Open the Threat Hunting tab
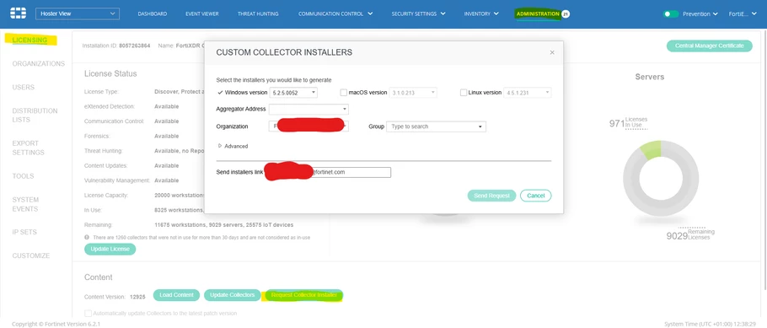The height and width of the screenshot is (328, 767). pos(258,13)
